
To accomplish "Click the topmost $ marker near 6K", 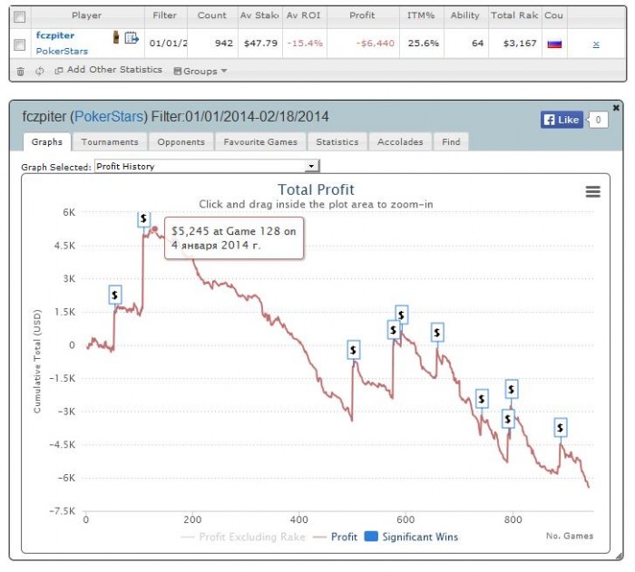I will 143,219.
